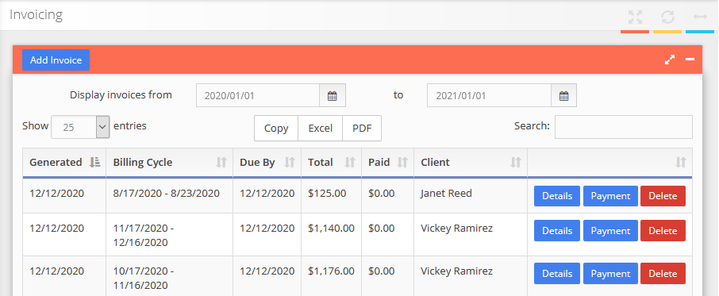Click the refresh icon in Invoicing header
The image size is (719, 296).
(x=667, y=17)
